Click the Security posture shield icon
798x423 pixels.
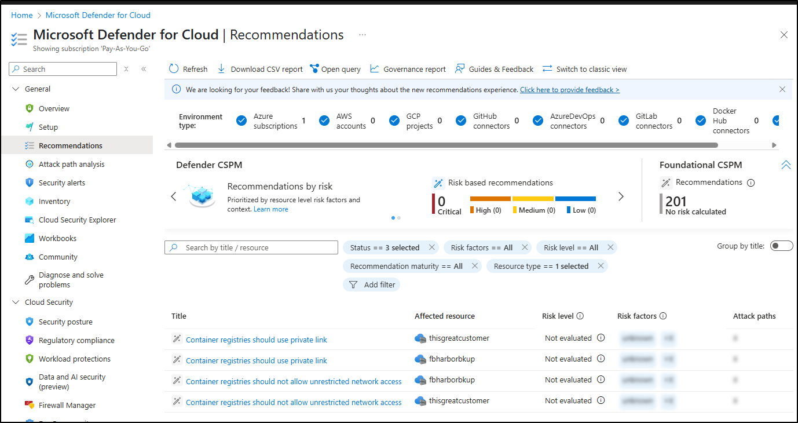tap(30, 322)
